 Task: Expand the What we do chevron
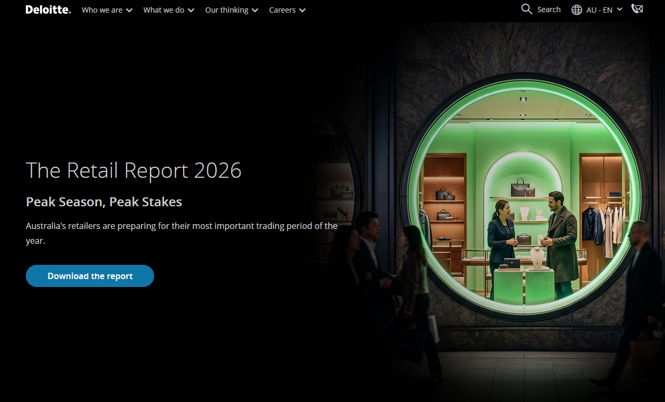191,10
